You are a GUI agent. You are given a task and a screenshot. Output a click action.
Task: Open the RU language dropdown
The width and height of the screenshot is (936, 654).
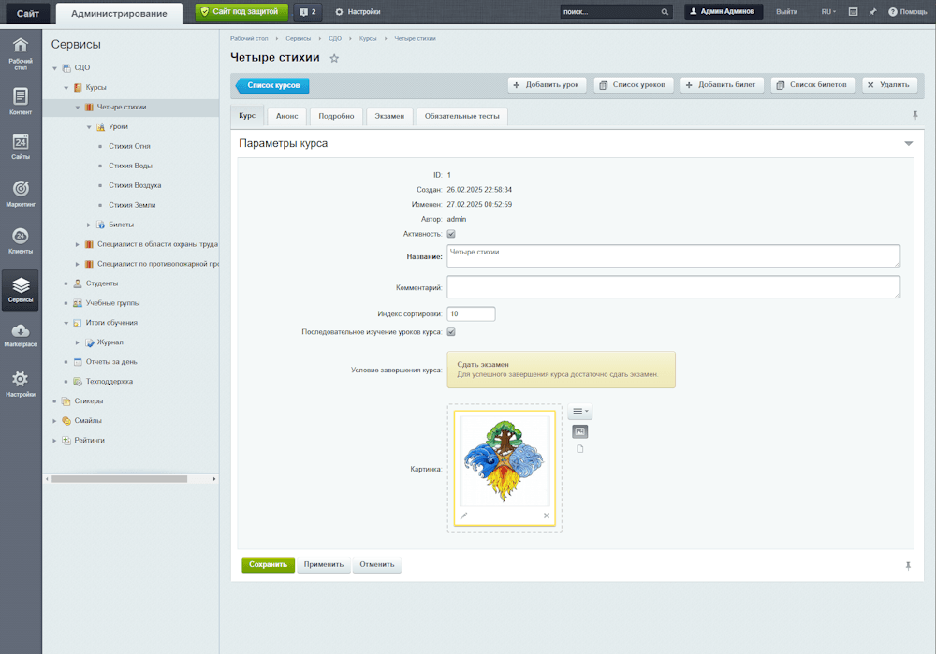point(828,12)
